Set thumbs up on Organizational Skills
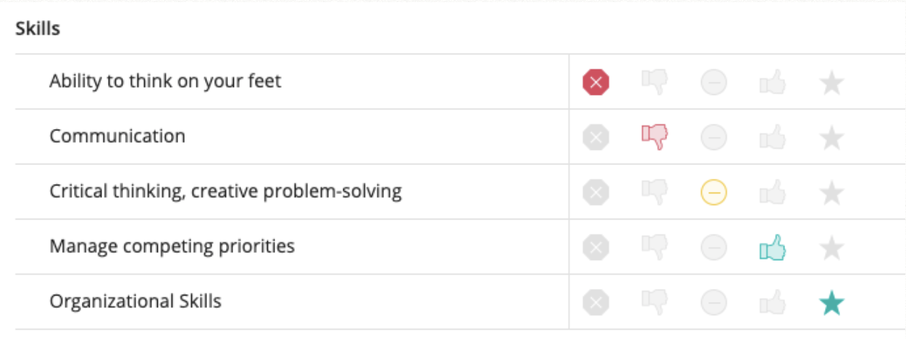Screen dimensions: 906x339 click(773, 303)
